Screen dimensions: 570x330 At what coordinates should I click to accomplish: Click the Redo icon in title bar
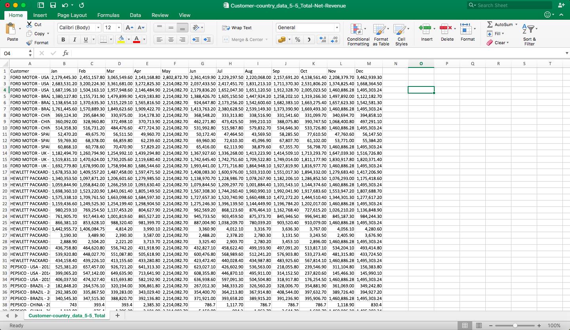[82, 6]
